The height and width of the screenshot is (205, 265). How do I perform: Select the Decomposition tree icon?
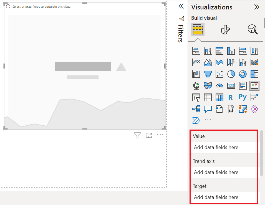(196, 109)
